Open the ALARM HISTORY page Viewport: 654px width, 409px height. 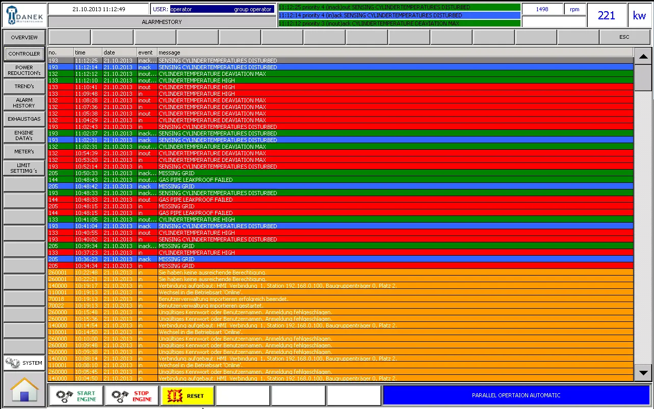(x=23, y=102)
